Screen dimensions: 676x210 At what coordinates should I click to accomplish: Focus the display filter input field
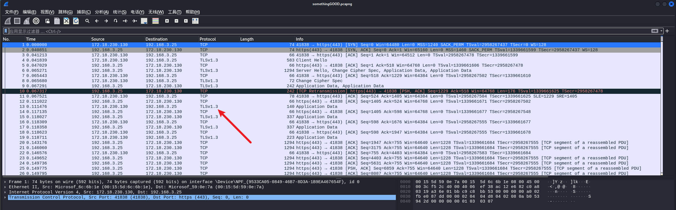tap(329, 31)
